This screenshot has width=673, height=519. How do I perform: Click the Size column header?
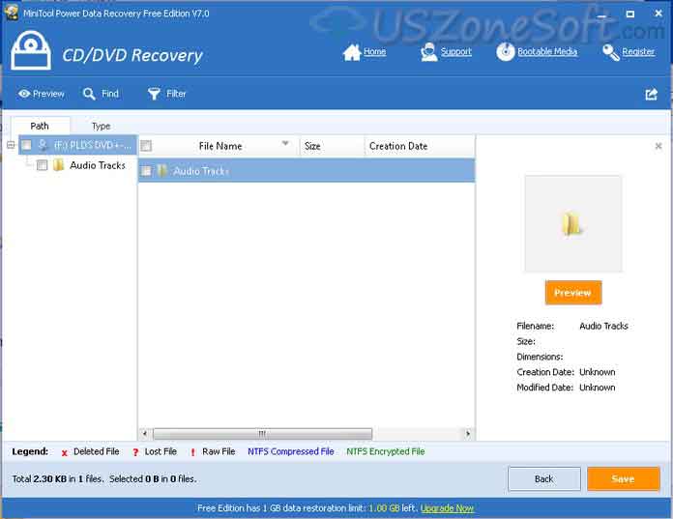(332, 146)
